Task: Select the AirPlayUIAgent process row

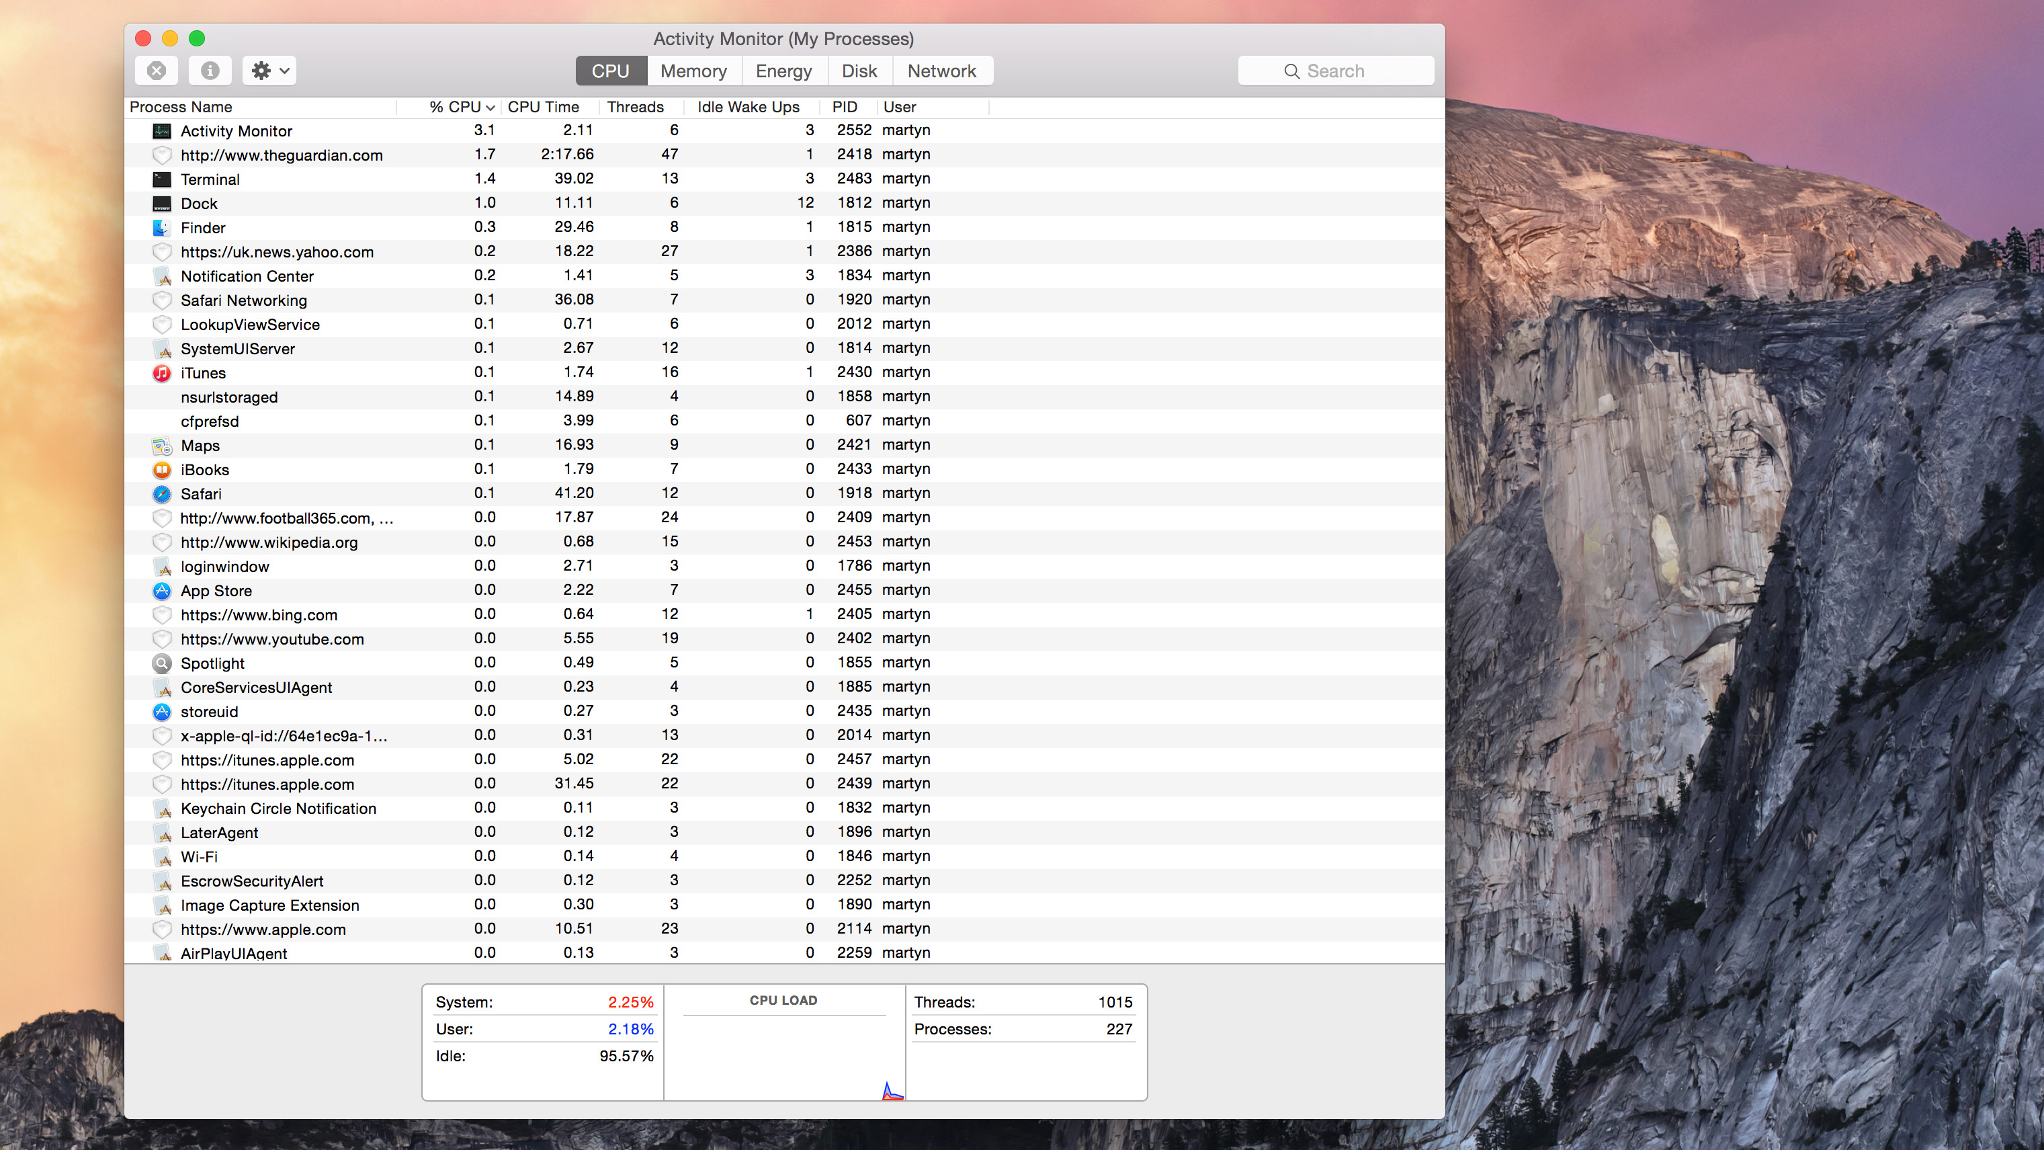Action: [784, 953]
